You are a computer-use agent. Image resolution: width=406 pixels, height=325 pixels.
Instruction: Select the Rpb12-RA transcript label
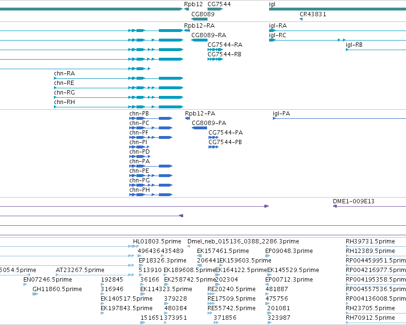pyautogui.click(x=199, y=26)
